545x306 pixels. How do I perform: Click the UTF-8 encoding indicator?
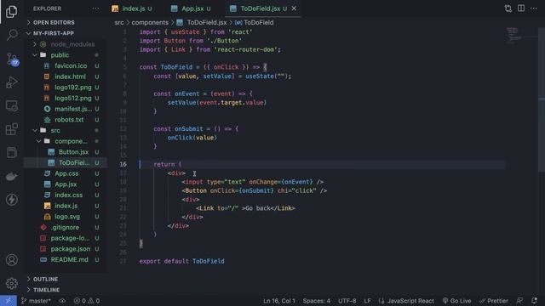point(347,301)
